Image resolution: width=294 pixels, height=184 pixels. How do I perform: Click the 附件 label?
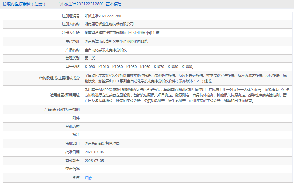(76, 118)
